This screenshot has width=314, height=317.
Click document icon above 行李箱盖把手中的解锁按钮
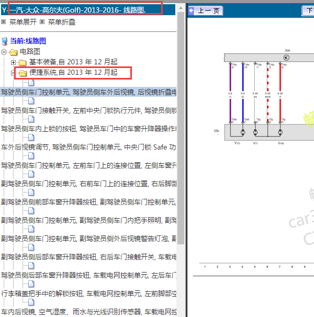31,284
